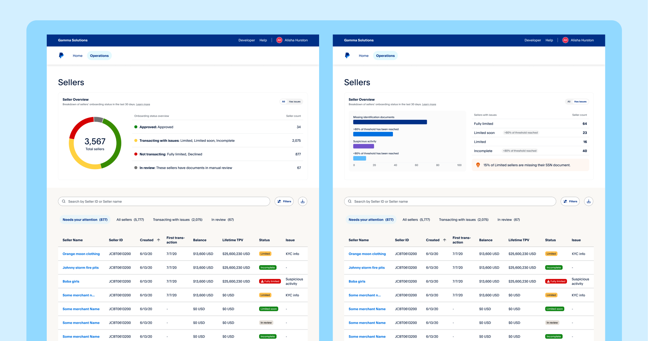Image resolution: width=648 pixels, height=341 pixels.
Task: Open Orange moon clothing in left window
Action: coord(81,254)
